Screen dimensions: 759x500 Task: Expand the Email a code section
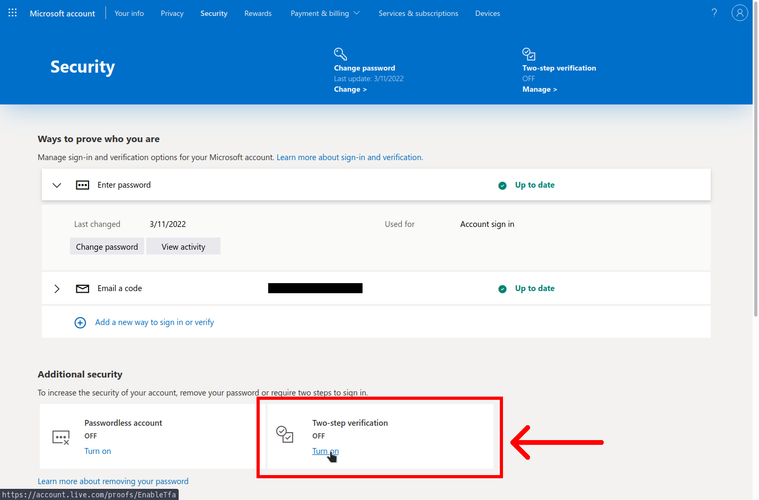coord(57,288)
